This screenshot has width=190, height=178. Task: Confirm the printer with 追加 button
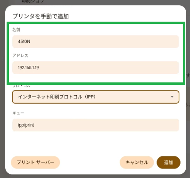tap(168, 162)
